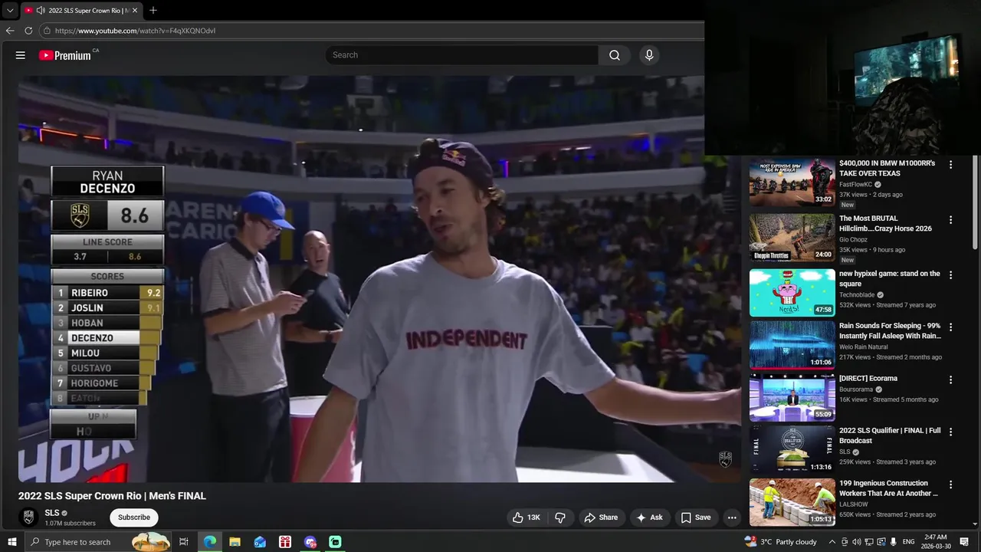
Task: Click video title '2022 SLS Super Crown Rio'
Action: pos(112,496)
